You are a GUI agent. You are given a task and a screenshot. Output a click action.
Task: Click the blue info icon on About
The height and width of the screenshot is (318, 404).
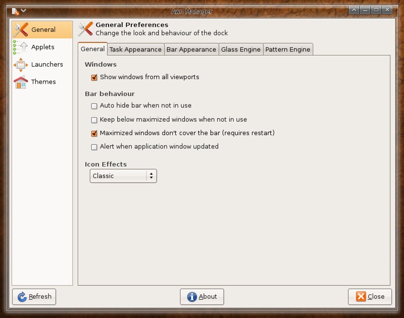[192, 297]
